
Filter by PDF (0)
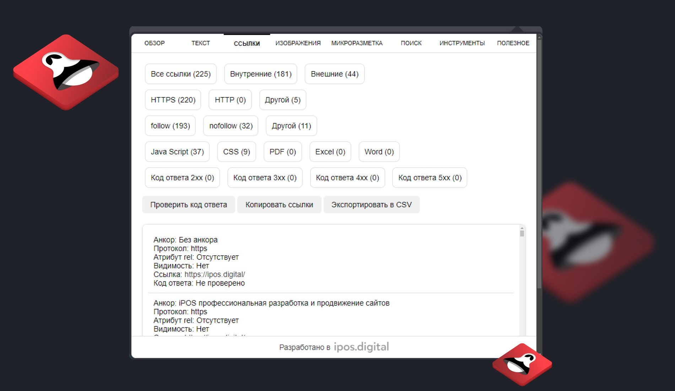283,152
